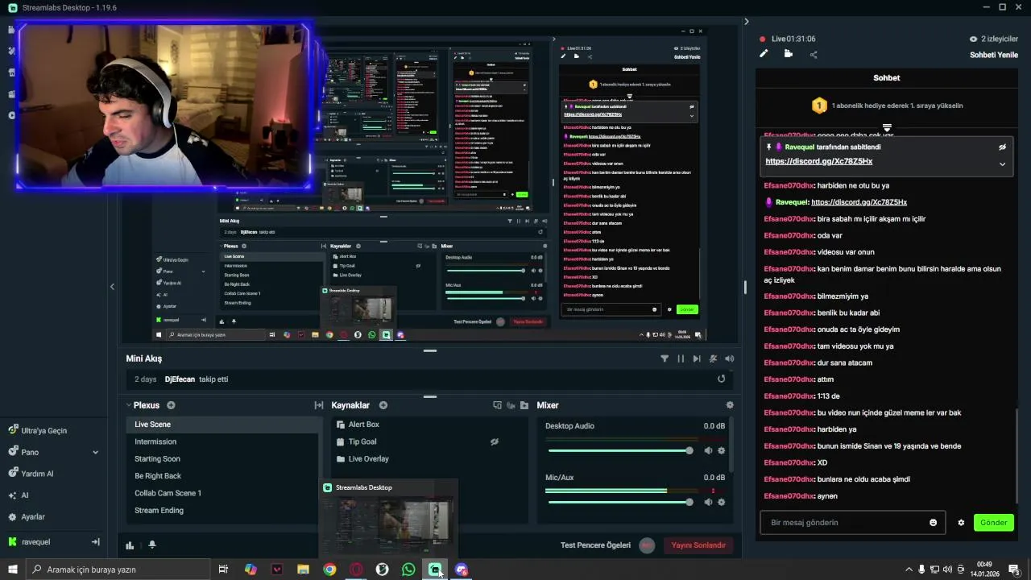1031x580 pixels.
Task: Click Yayını Sonlandır button
Action: point(699,545)
